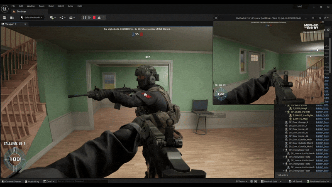Select BP_Door_Inside_A3 in the outliner

298,133
